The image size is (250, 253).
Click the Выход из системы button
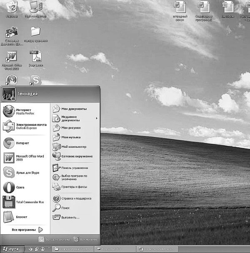(x=55, y=239)
